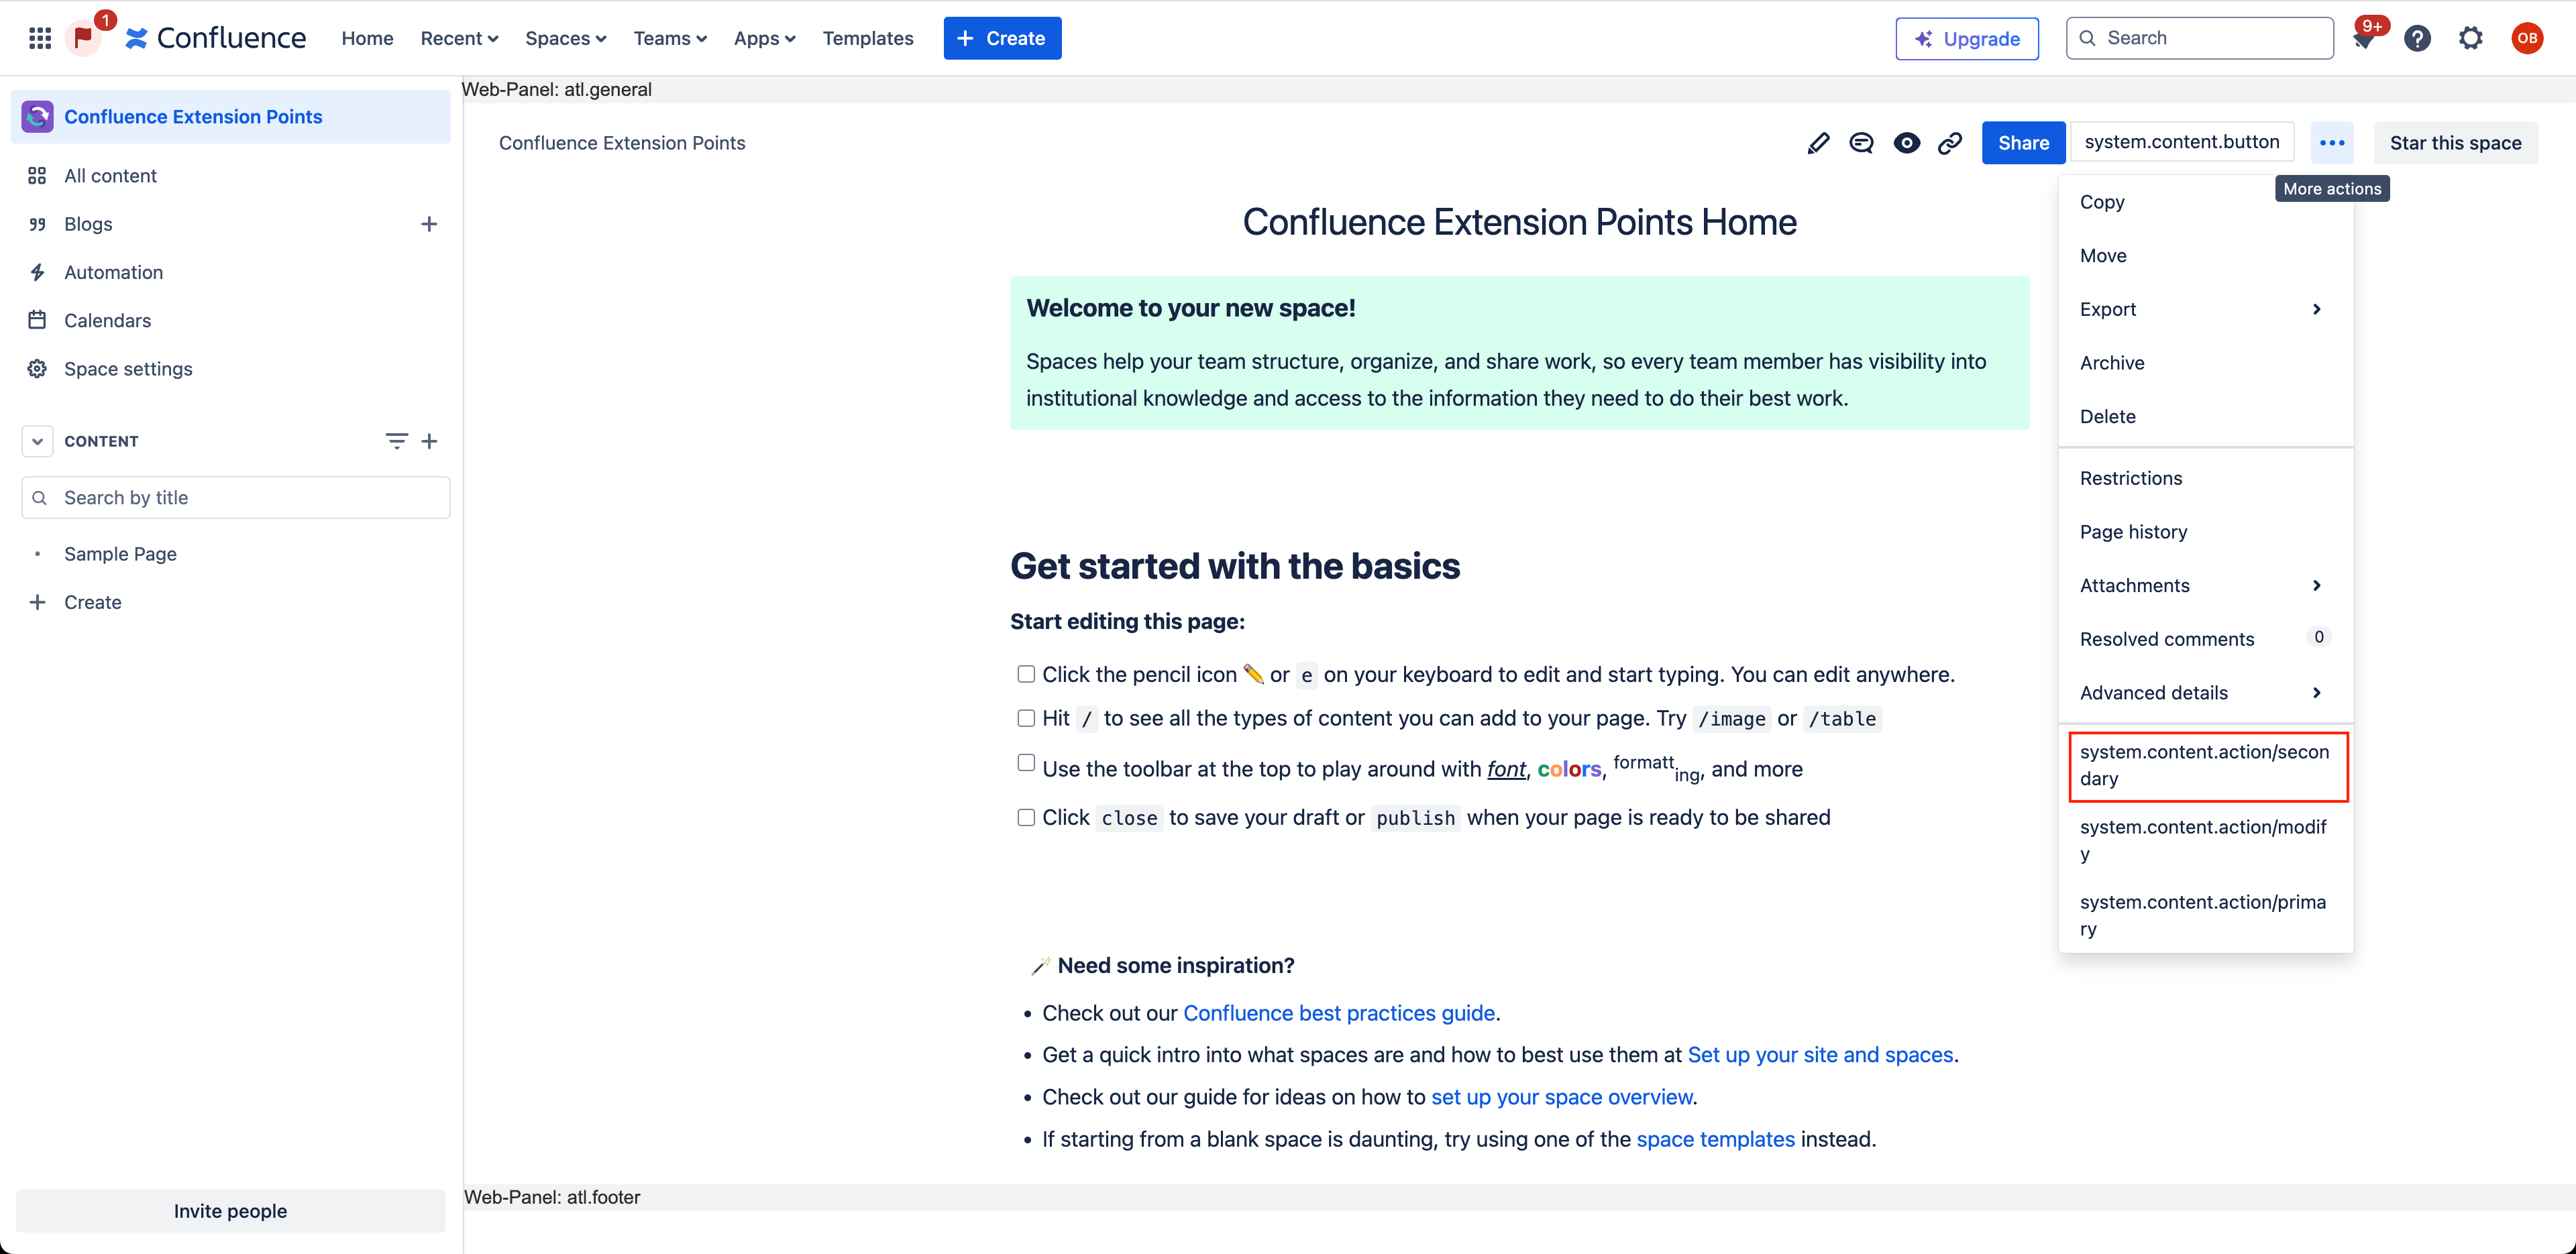Select Copy from More actions menu
This screenshot has height=1254, width=2576.
point(2205,202)
